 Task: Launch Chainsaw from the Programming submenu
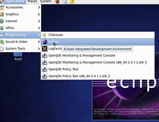point(98,35)
